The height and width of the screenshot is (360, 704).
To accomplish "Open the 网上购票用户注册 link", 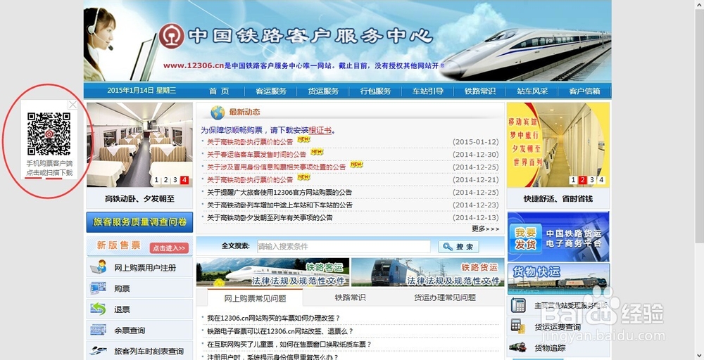I will click(x=145, y=268).
